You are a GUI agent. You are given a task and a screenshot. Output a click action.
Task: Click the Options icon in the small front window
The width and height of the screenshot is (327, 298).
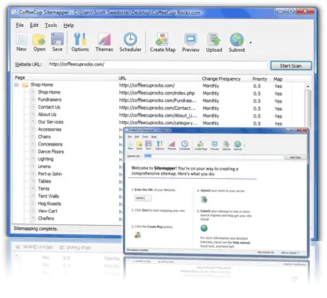(x=159, y=144)
